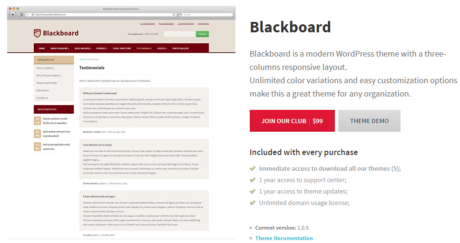Click the Blackboard shield logo icon

pos(37,33)
